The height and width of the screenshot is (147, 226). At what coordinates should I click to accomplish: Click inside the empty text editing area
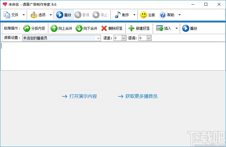click(x=113, y=56)
